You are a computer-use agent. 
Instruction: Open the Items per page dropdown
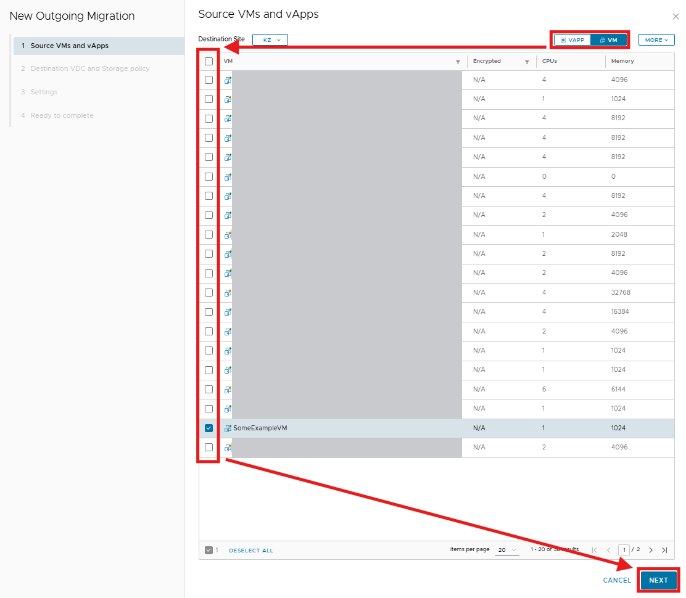point(508,550)
